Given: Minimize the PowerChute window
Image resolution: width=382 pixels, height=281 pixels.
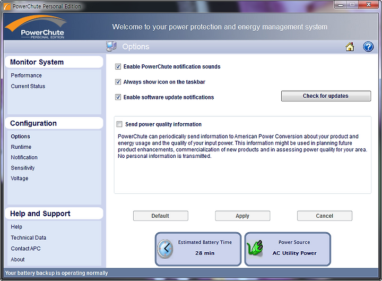Looking at the screenshot, I should pos(340,5).
